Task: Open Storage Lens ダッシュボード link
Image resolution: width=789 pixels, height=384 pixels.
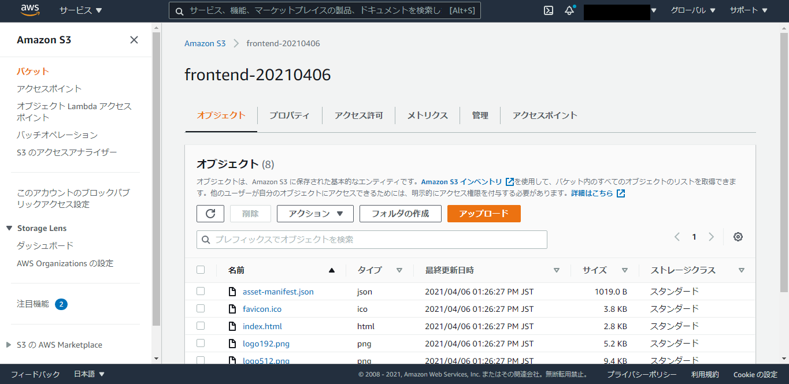Action: [45, 245]
